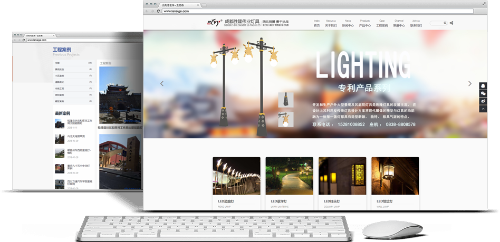Click the share icon beside the search box
Viewport: 500px width, 242px height.
tap(451, 23)
